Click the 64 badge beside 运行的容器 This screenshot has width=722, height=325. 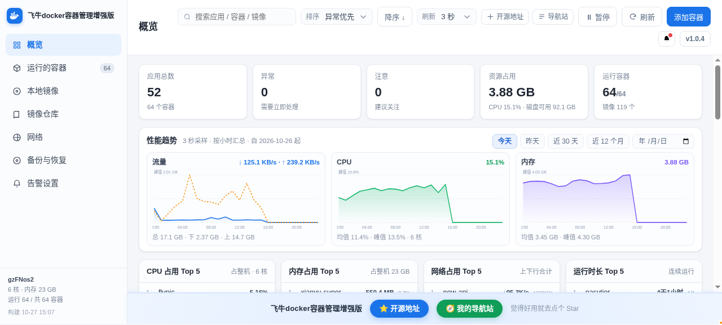(107, 68)
